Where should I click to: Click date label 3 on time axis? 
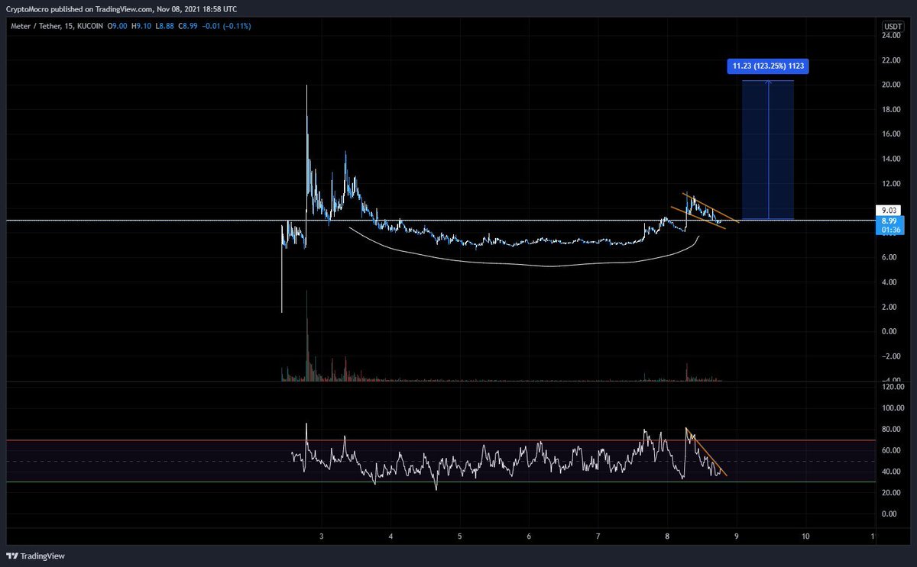point(322,537)
